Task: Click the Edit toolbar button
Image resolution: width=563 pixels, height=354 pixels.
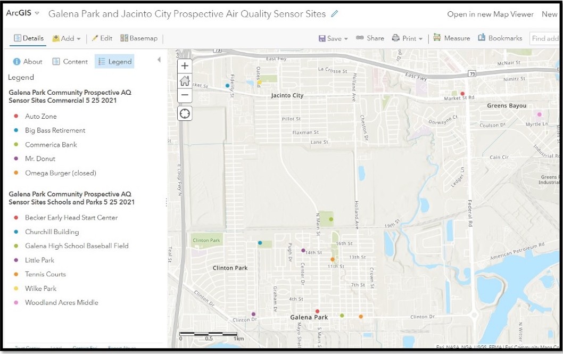Action: click(x=102, y=38)
